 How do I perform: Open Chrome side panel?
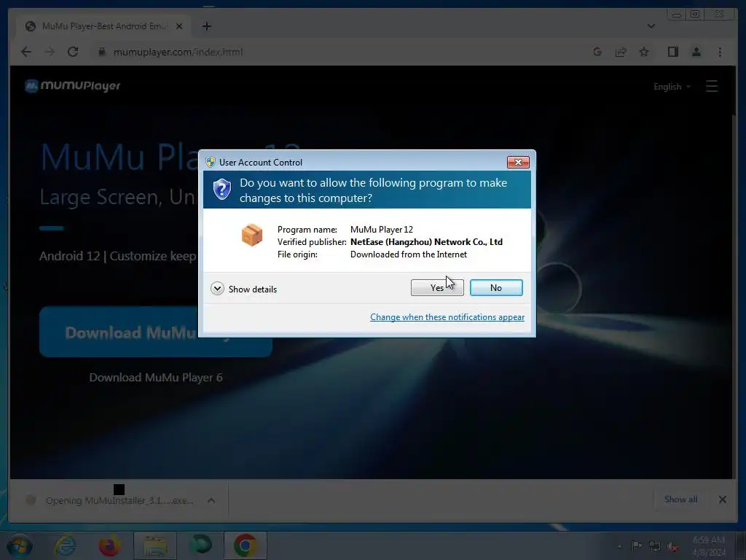672,52
